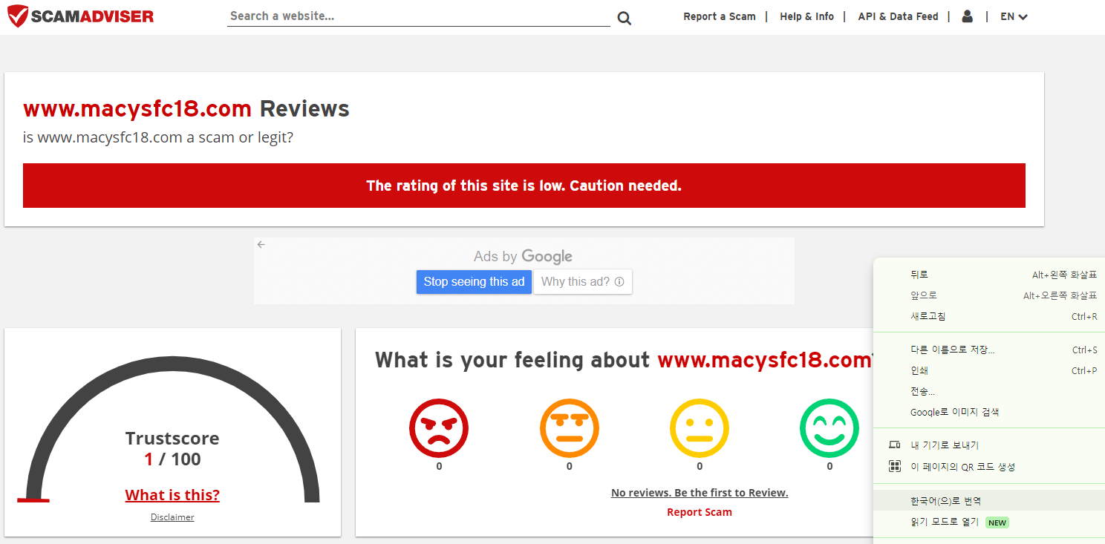Select the angry red face rating
Screen dimensions: 1105x544
click(x=439, y=428)
